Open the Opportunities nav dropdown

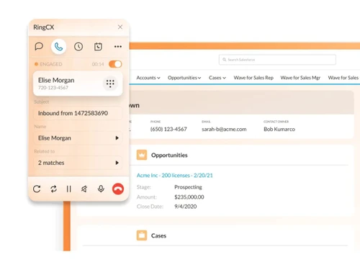click(x=184, y=78)
